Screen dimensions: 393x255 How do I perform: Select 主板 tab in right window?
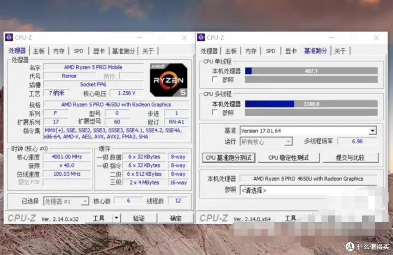231,51
